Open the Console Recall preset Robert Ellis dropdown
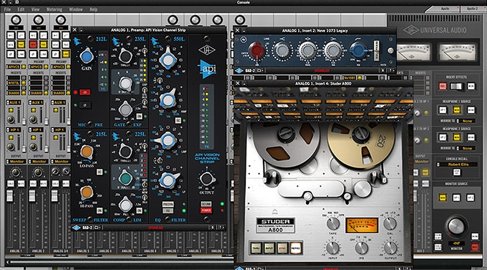This screenshot has height=270, width=487. (457, 164)
